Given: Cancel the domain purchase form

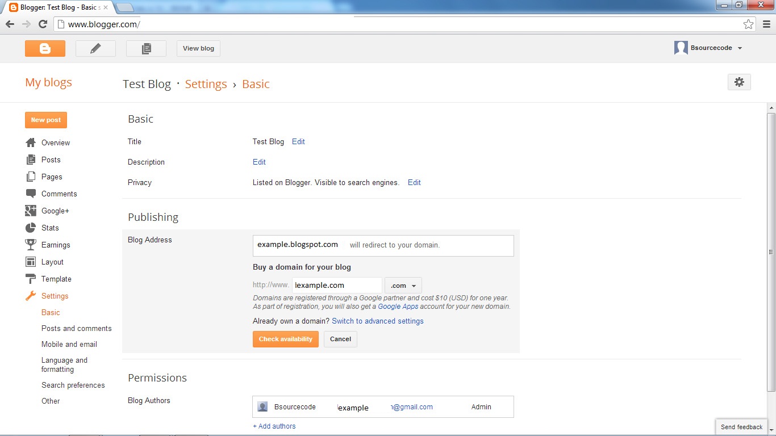Looking at the screenshot, I should click(340, 339).
